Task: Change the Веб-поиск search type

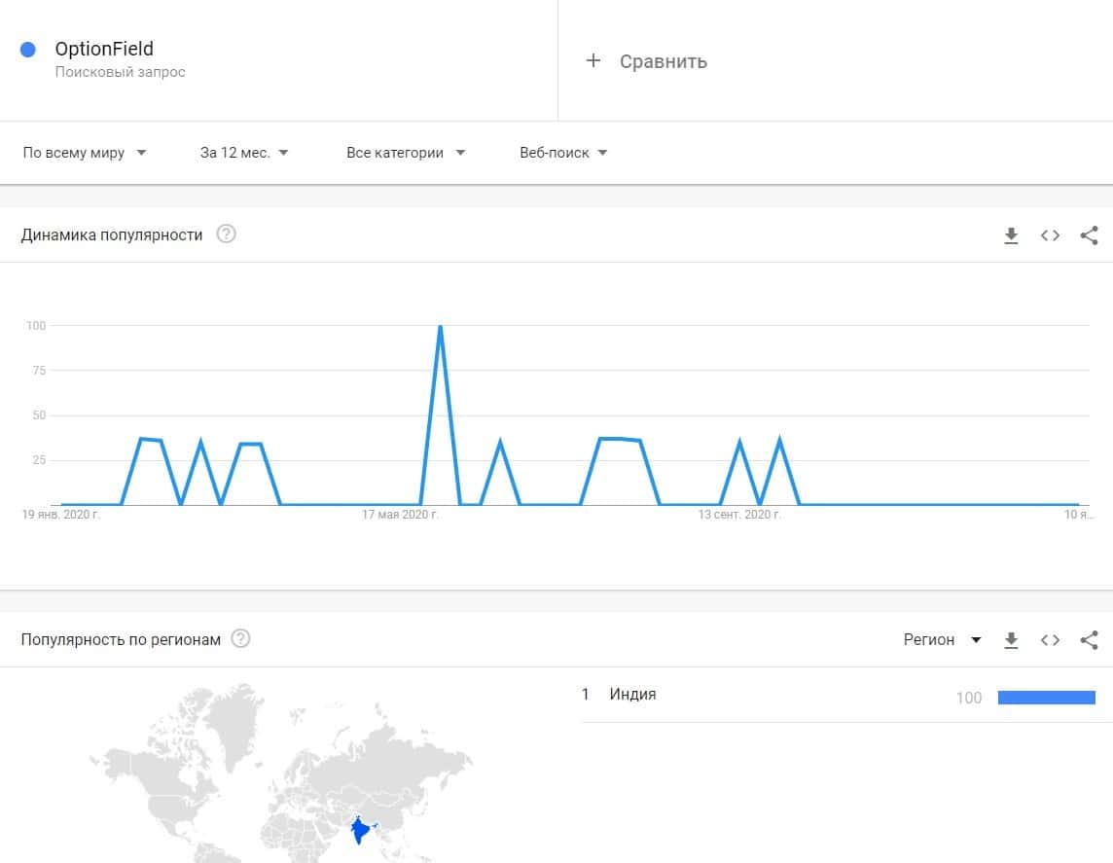Action: click(x=563, y=153)
